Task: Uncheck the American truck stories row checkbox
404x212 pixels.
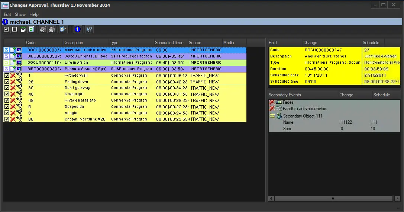Action: tap(6, 50)
